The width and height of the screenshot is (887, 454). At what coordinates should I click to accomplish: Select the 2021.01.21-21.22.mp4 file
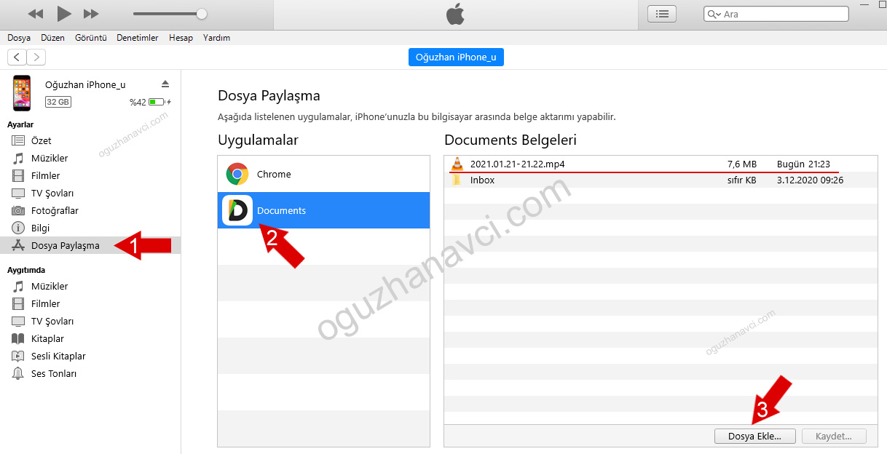click(661, 164)
